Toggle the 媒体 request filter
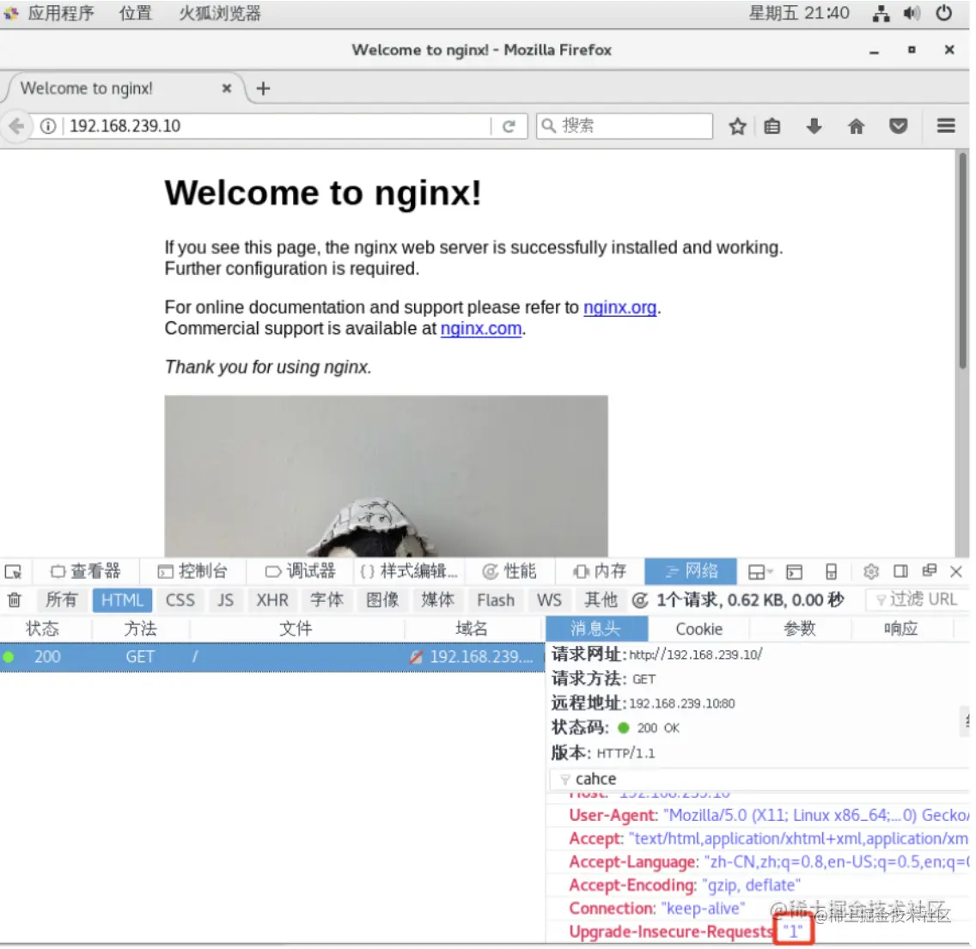The image size is (976, 949). [437, 600]
